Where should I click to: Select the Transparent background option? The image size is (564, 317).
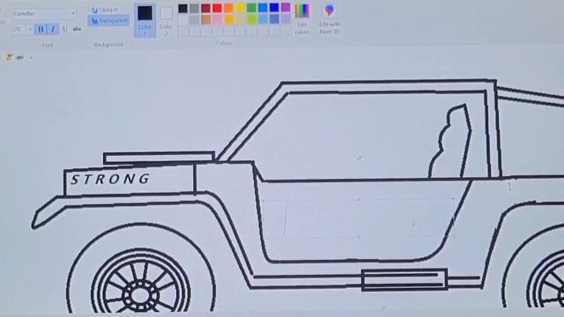[109, 21]
